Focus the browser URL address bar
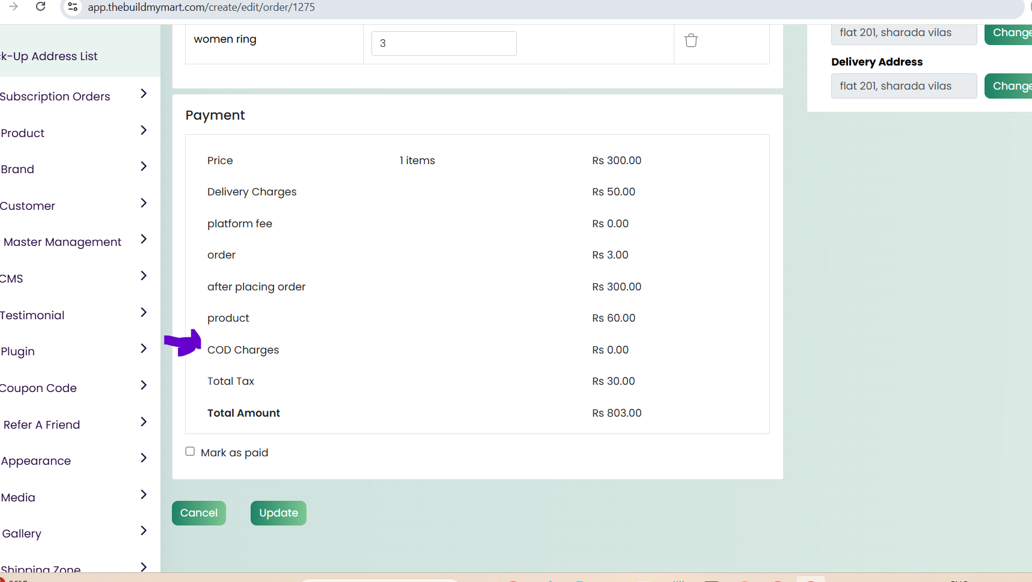 click(541, 7)
